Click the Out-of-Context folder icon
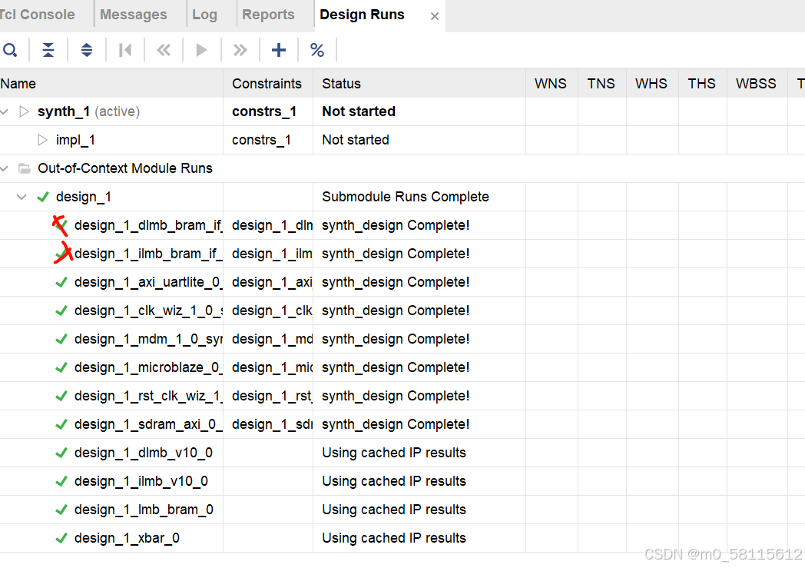This screenshot has height=568, width=805. click(24, 168)
